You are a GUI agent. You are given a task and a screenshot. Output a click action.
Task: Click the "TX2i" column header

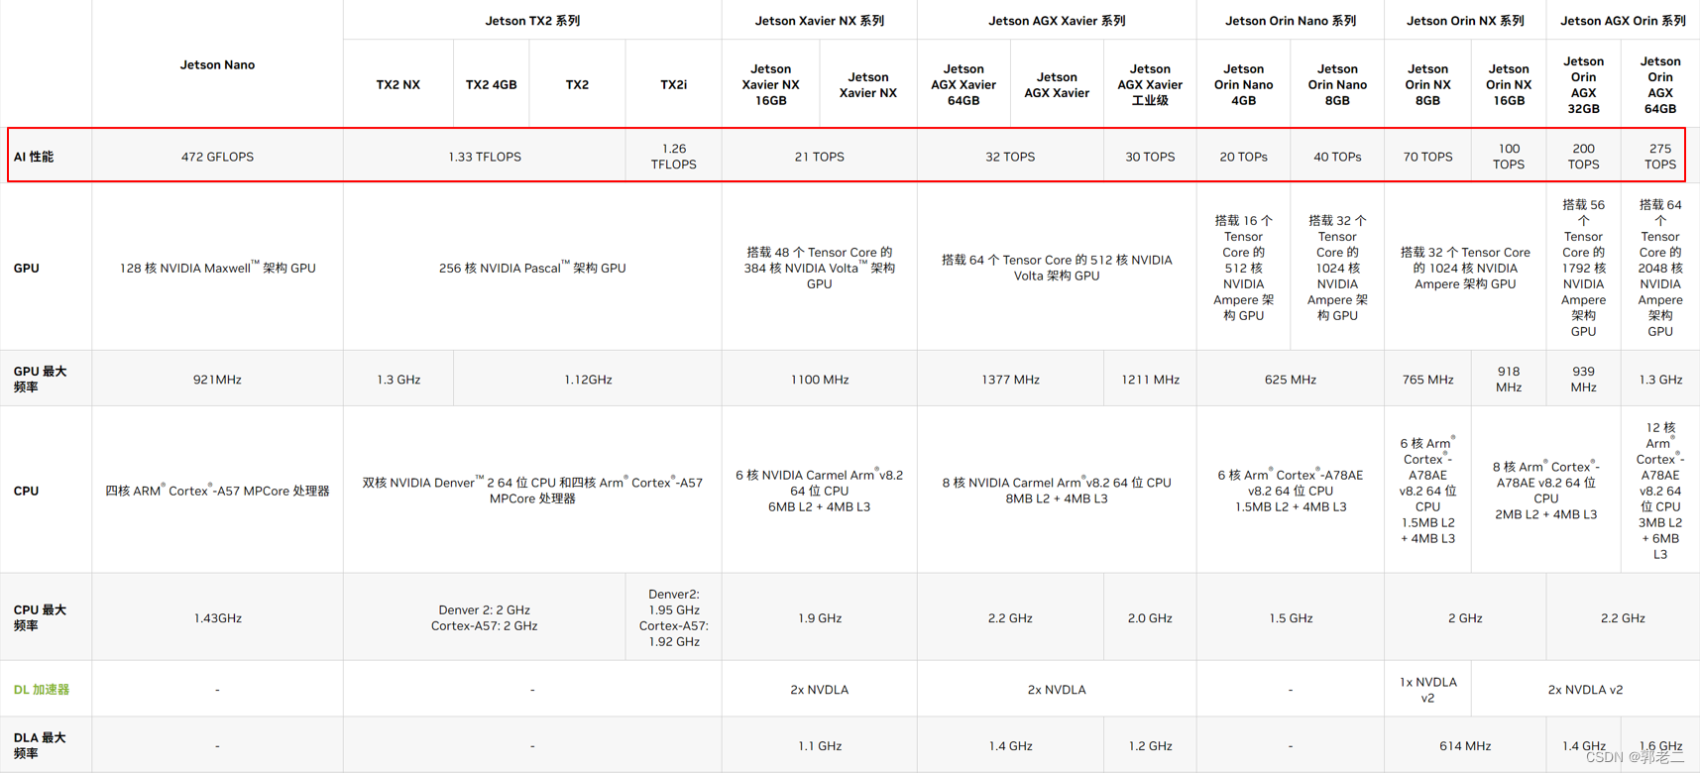[x=674, y=85]
